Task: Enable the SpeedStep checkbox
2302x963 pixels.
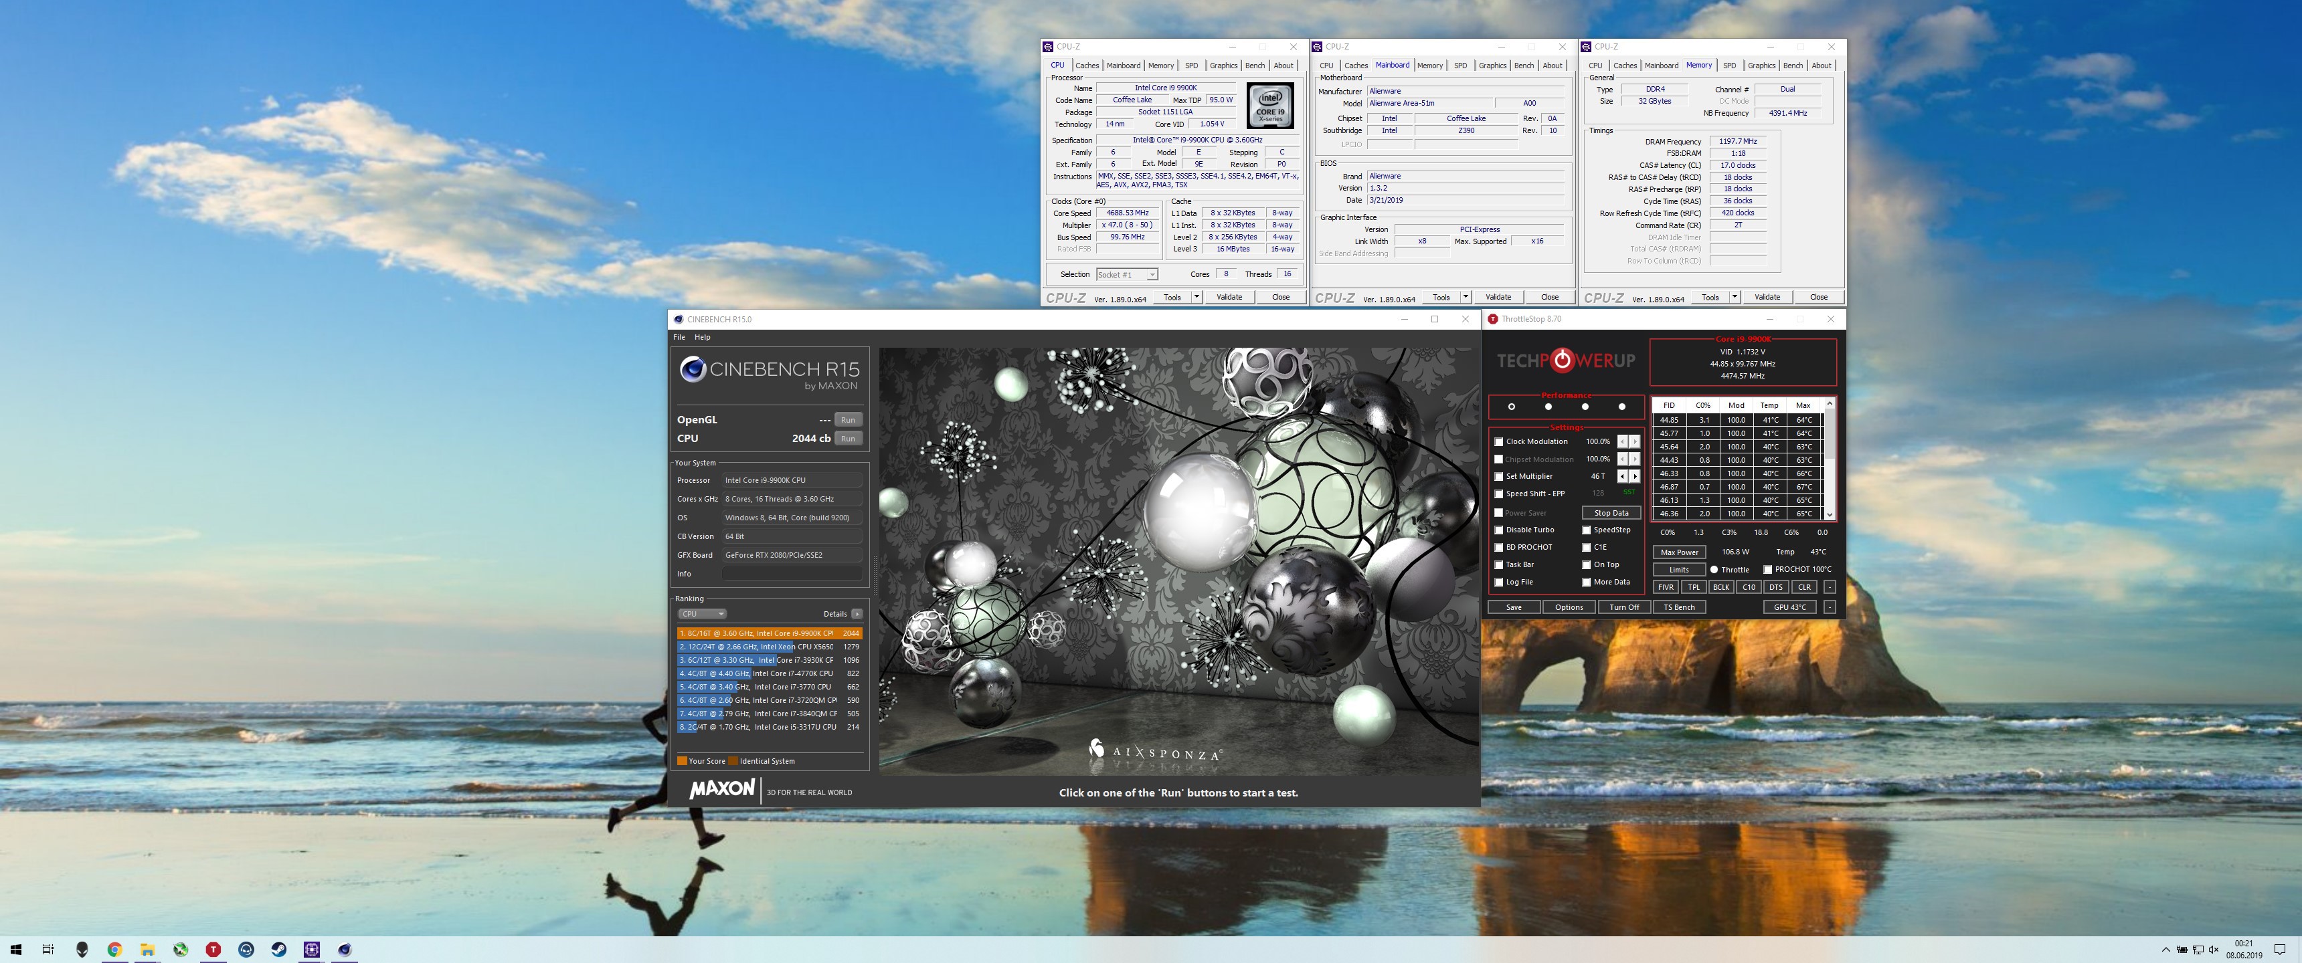Action: (1586, 530)
